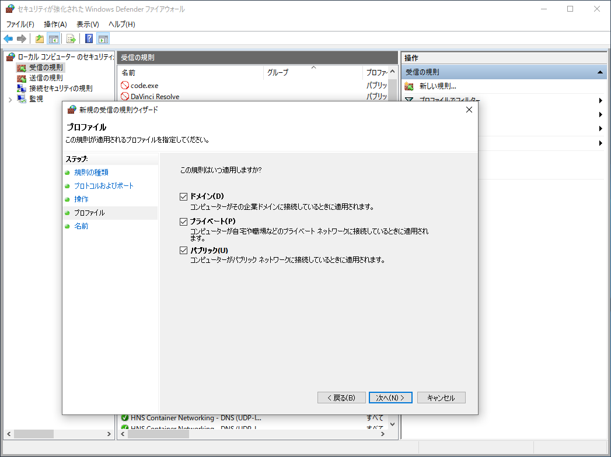
Task: Toggle the Show/Hide Console Tree icon
Action: click(x=53, y=38)
